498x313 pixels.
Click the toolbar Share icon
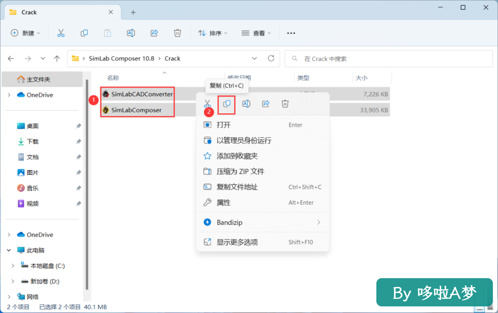154,33
